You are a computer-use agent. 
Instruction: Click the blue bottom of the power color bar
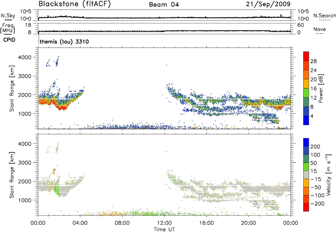click(x=306, y=120)
